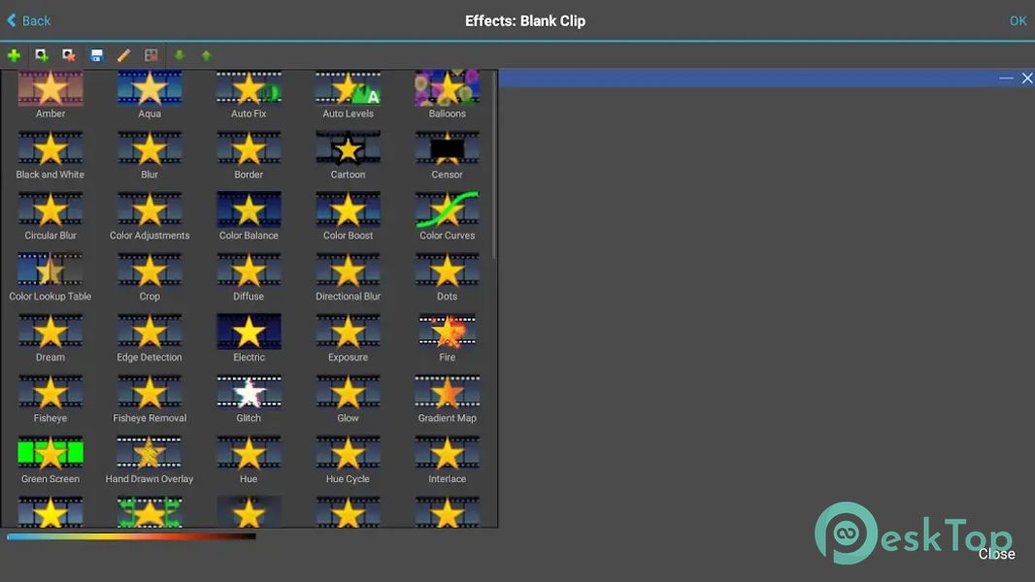Screen dimensions: 1035x582
Task: Click the effects list vertical scrollbar
Action: [x=494, y=165]
